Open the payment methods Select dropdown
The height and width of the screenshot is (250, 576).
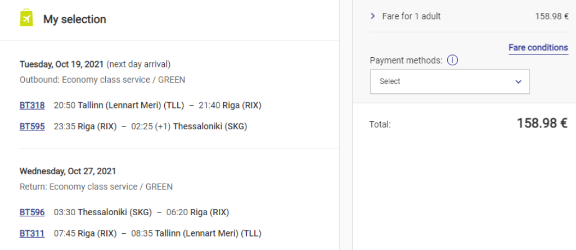click(449, 81)
